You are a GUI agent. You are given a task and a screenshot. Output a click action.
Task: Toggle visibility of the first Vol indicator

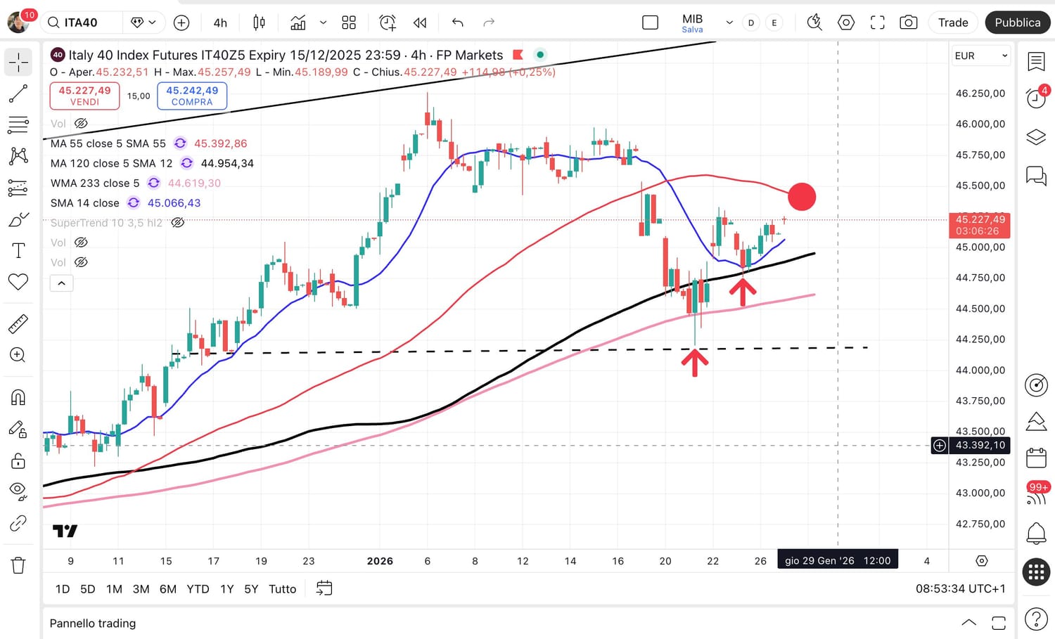(81, 124)
